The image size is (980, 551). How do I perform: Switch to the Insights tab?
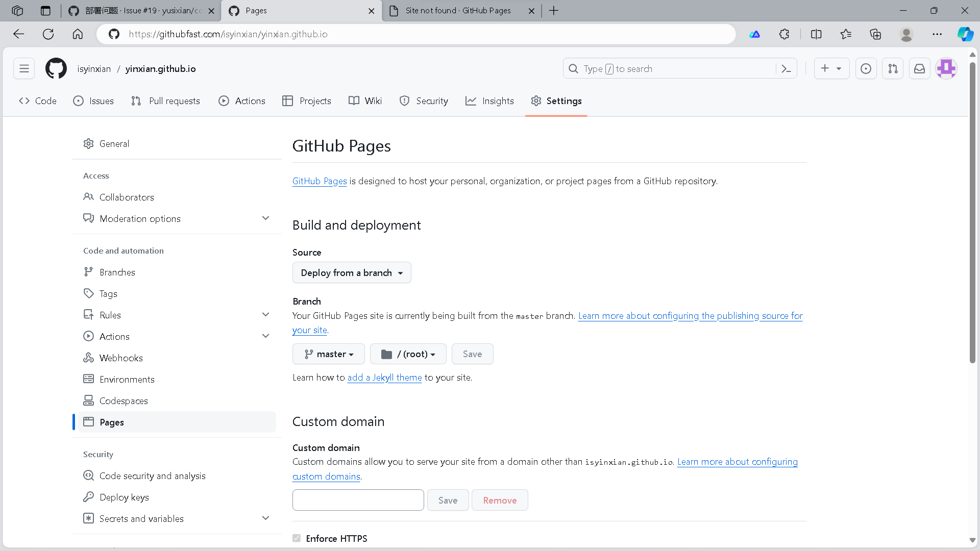tap(489, 101)
